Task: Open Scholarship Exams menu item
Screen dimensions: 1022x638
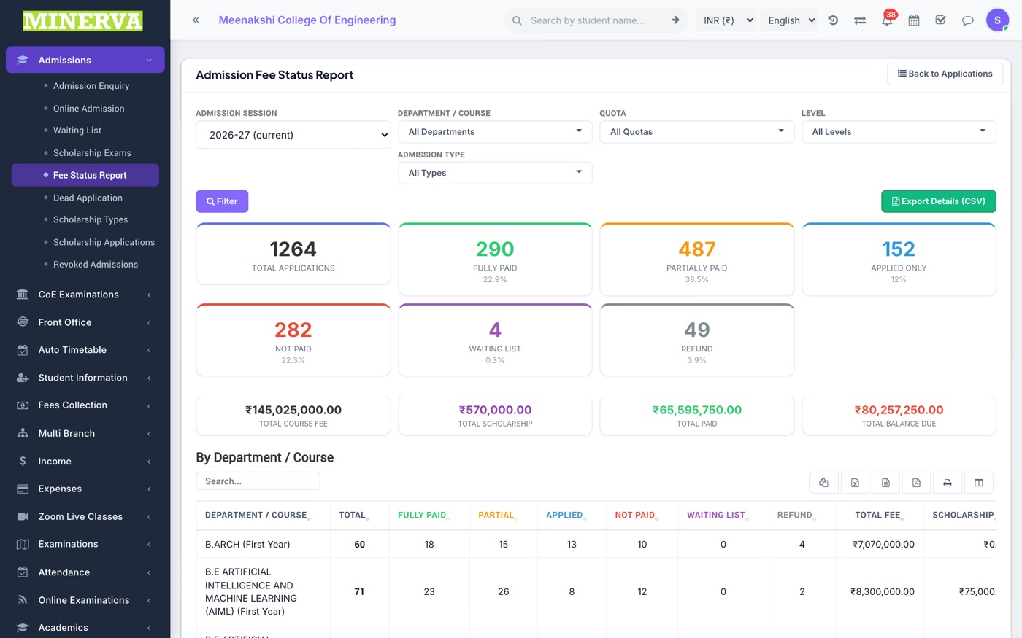Action: 92,153
